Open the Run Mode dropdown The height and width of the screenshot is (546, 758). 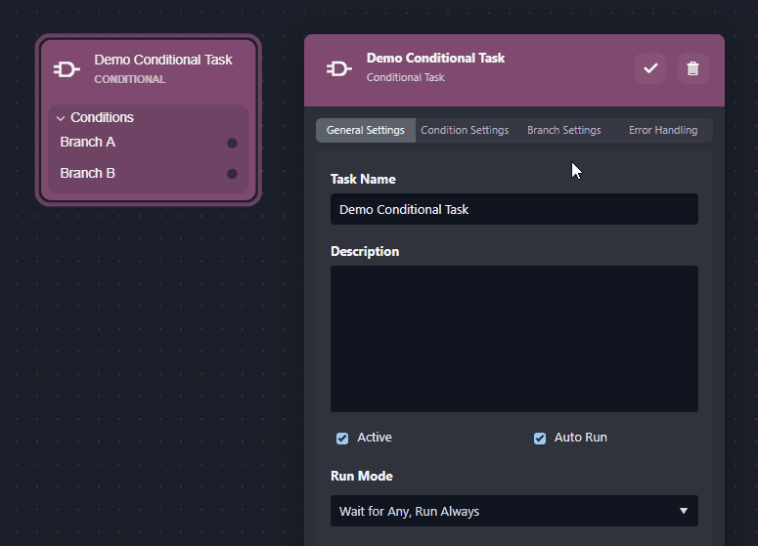coord(513,511)
